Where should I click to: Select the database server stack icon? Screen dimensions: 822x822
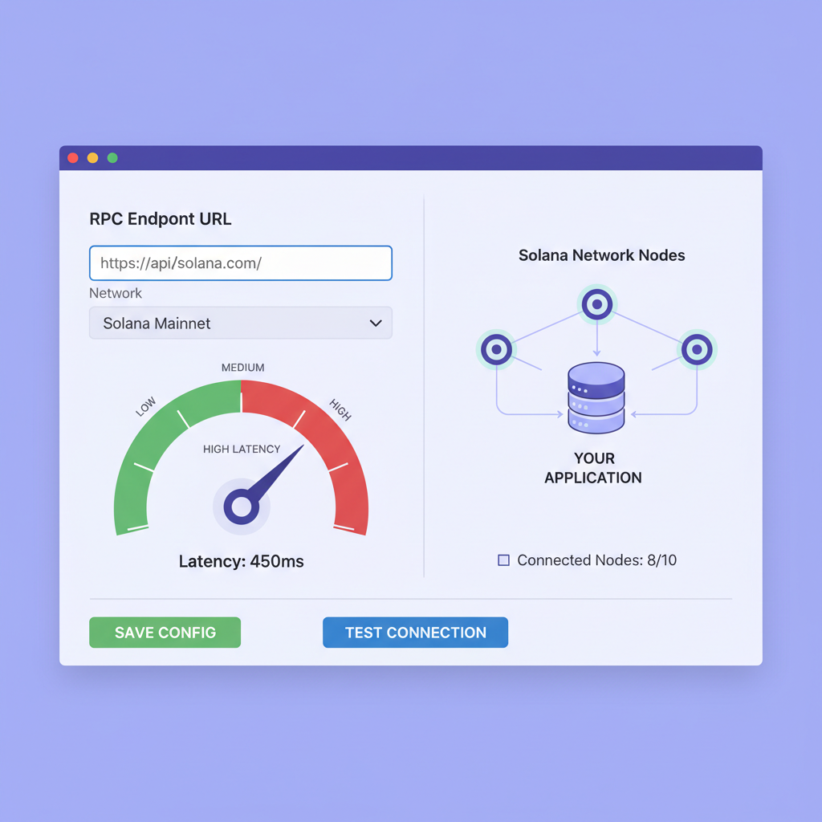pyautogui.click(x=596, y=397)
